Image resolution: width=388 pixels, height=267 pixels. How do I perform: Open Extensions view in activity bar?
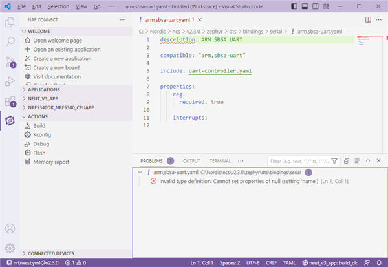pos(10,101)
